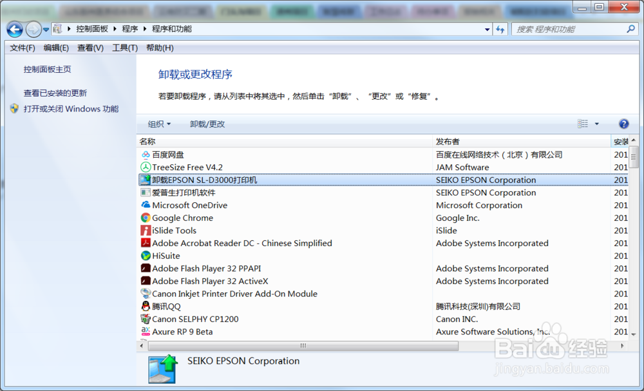Click the Axure RP 9 Beta icon

(146, 332)
